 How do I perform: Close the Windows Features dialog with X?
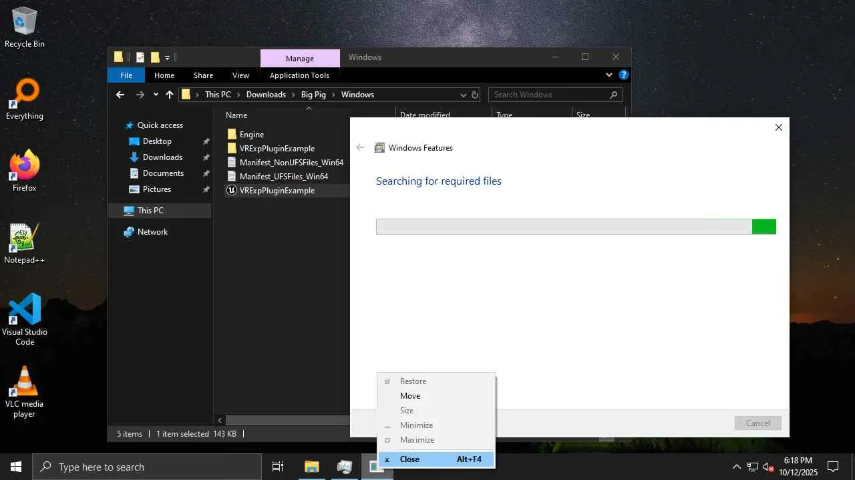pyautogui.click(x=778, y=127)
